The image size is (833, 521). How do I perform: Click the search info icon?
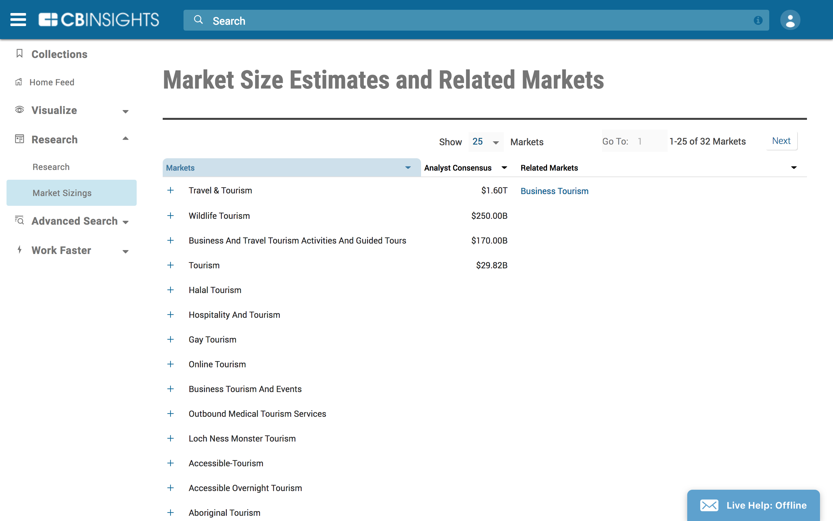(758, 20)
